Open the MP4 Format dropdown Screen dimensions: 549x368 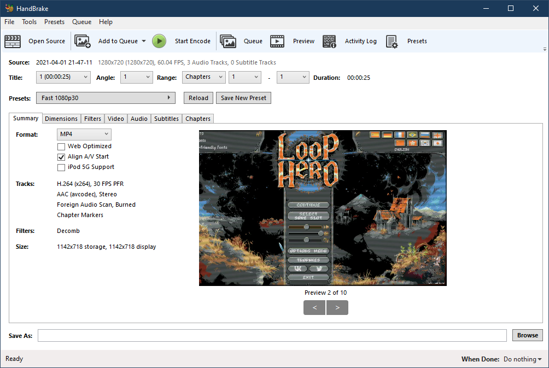click(x=84, y=134)
